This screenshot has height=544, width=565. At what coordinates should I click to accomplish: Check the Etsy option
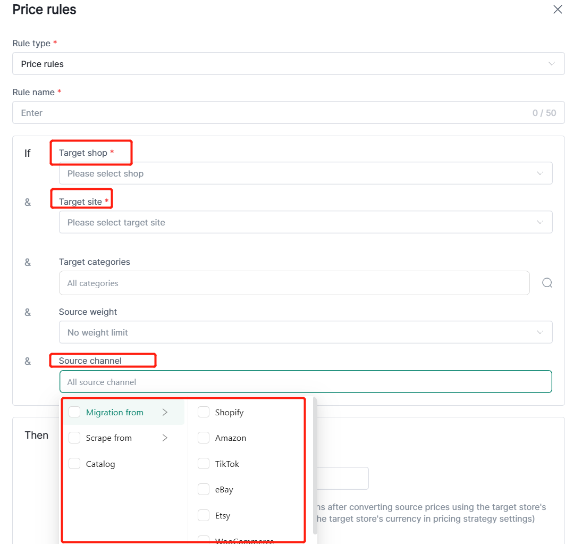click(204, 515)
